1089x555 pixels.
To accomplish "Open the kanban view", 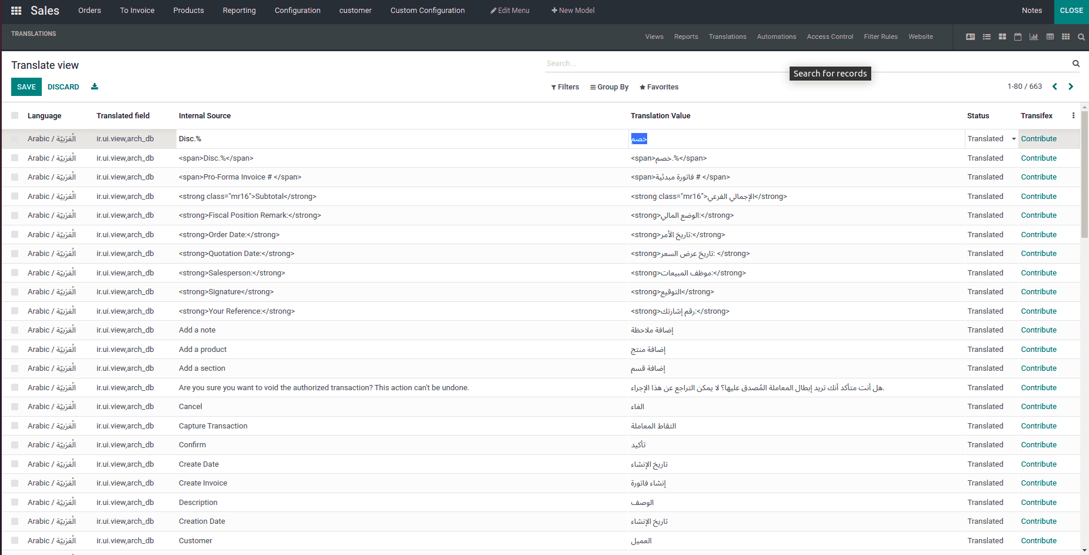I will pos(1002,36).
